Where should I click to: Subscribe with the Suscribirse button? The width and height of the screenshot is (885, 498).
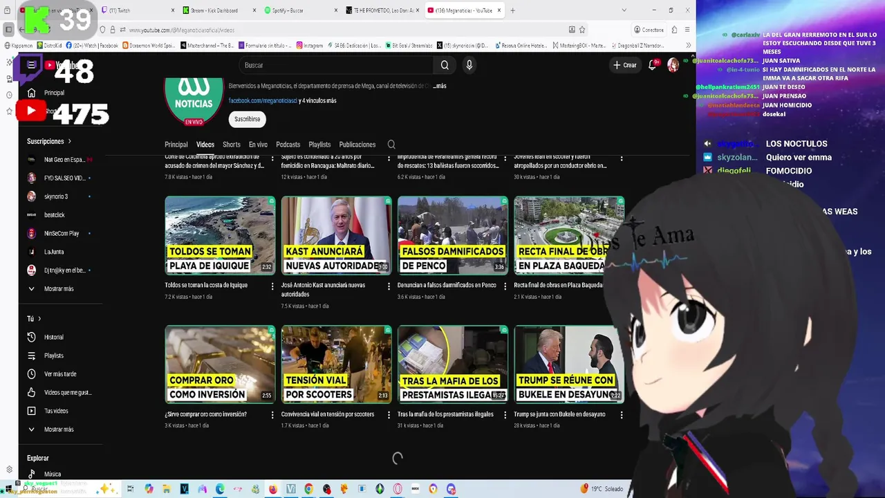247,119
